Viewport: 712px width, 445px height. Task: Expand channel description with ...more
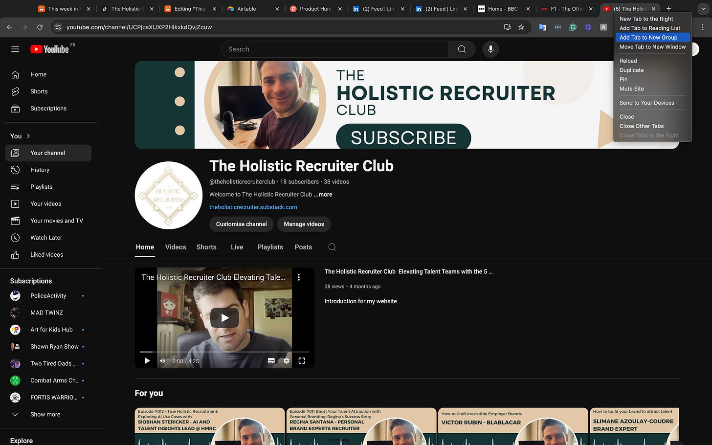click(x=323, y=194)
